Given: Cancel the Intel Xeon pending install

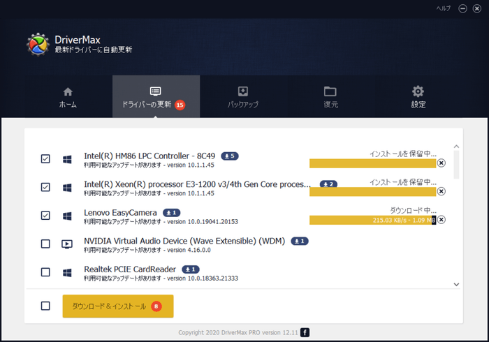Looking at the screenshot, I should click(x=441, y=191).
